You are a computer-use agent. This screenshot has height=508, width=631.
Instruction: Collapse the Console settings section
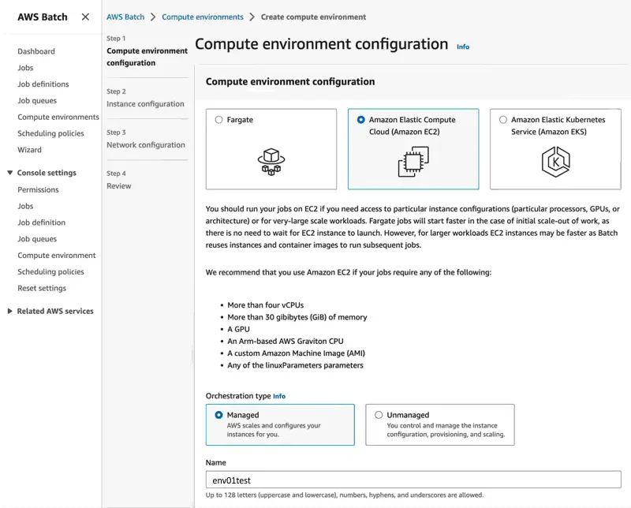[x=9, y=173]
